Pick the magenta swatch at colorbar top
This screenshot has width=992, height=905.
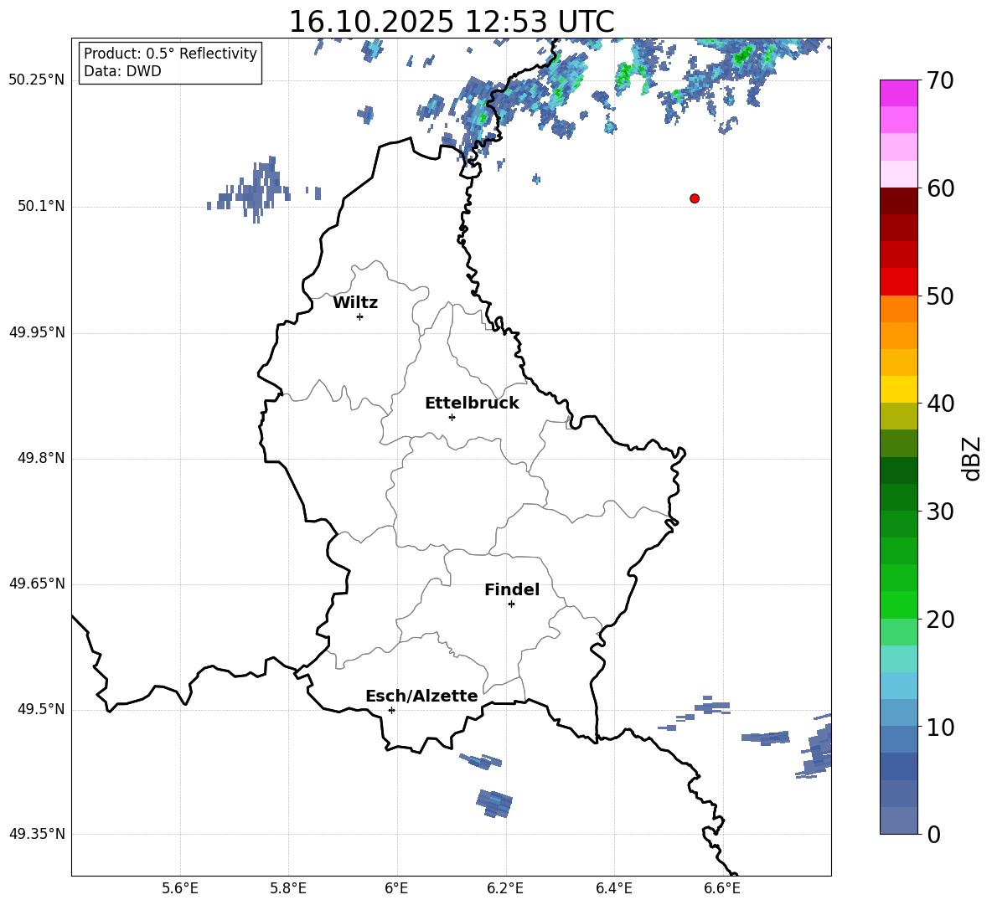coord(899,93)
